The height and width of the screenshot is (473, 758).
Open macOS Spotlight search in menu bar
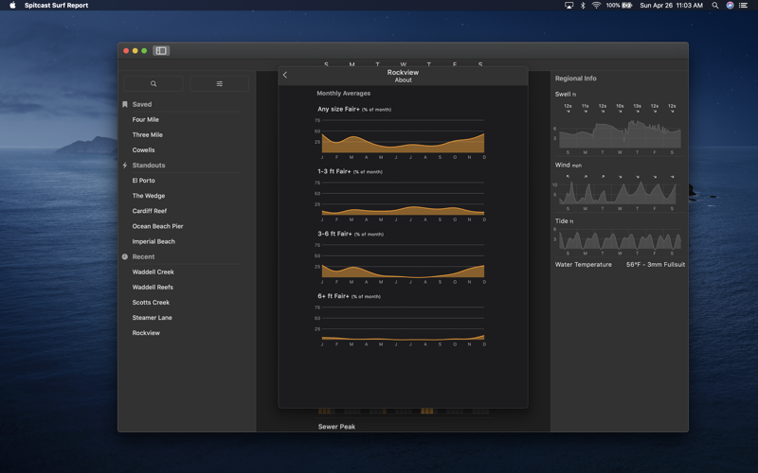click(715, 6)
